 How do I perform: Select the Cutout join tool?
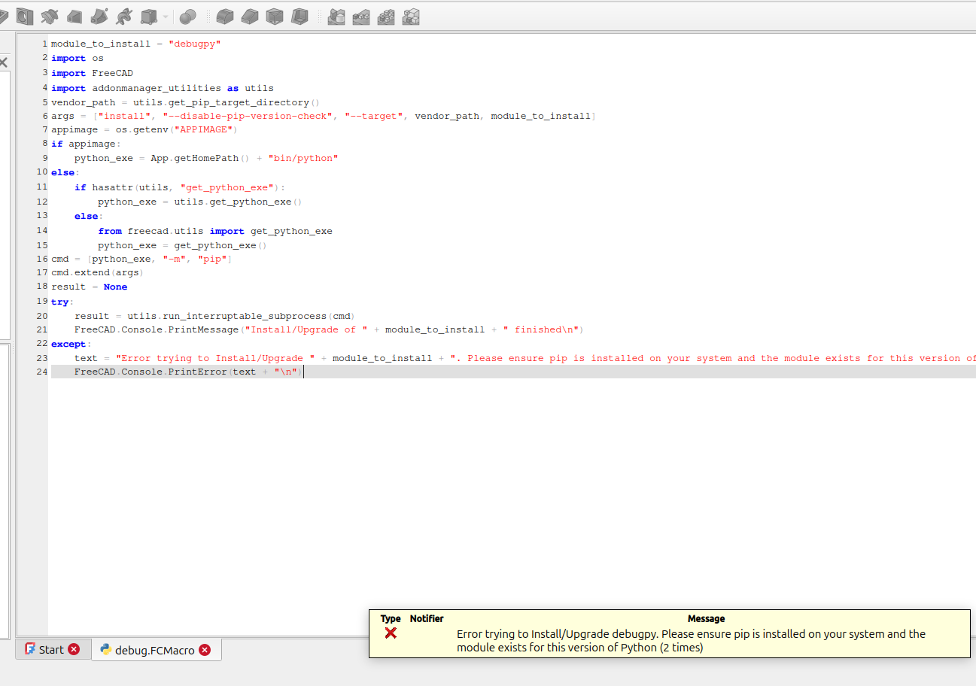coord(385,16)
